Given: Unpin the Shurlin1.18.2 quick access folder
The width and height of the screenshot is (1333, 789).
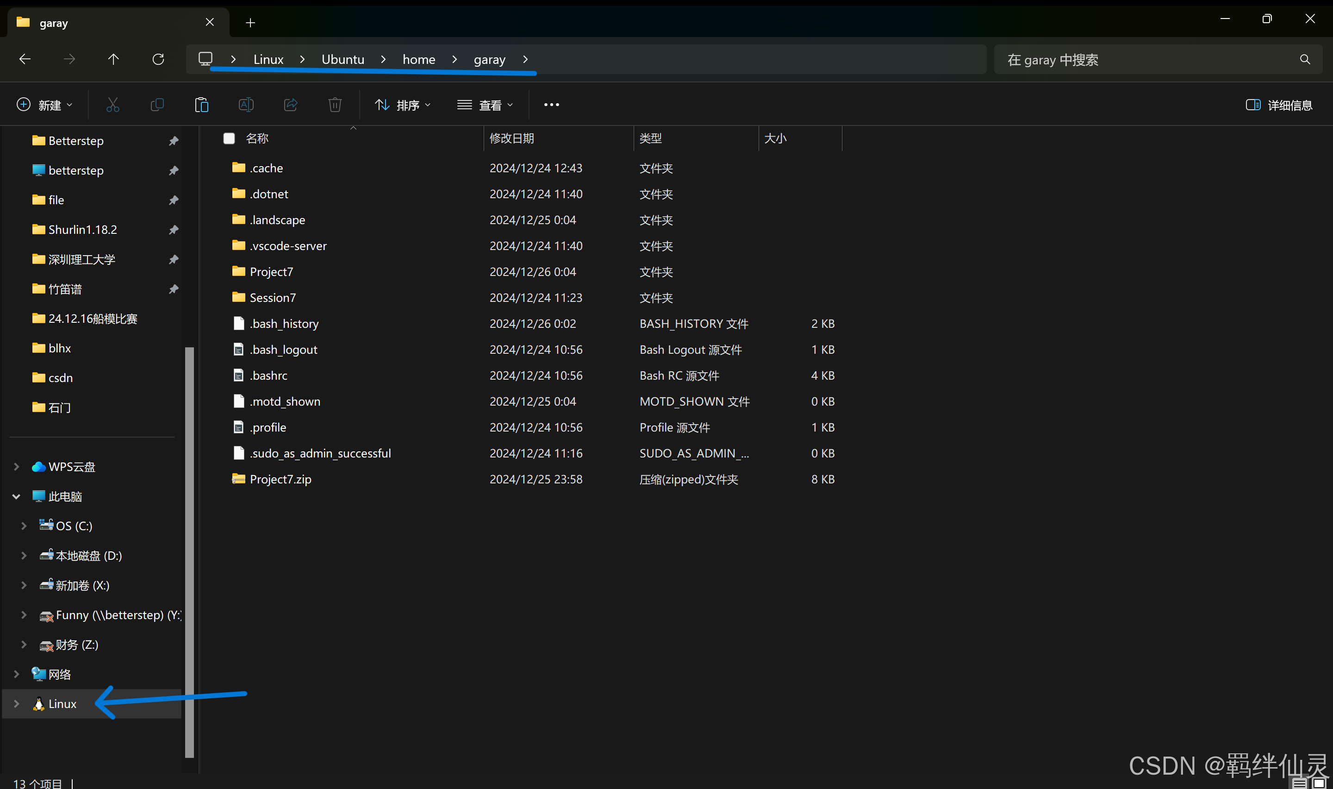Looking at the screenshot, I should [173, 230].
